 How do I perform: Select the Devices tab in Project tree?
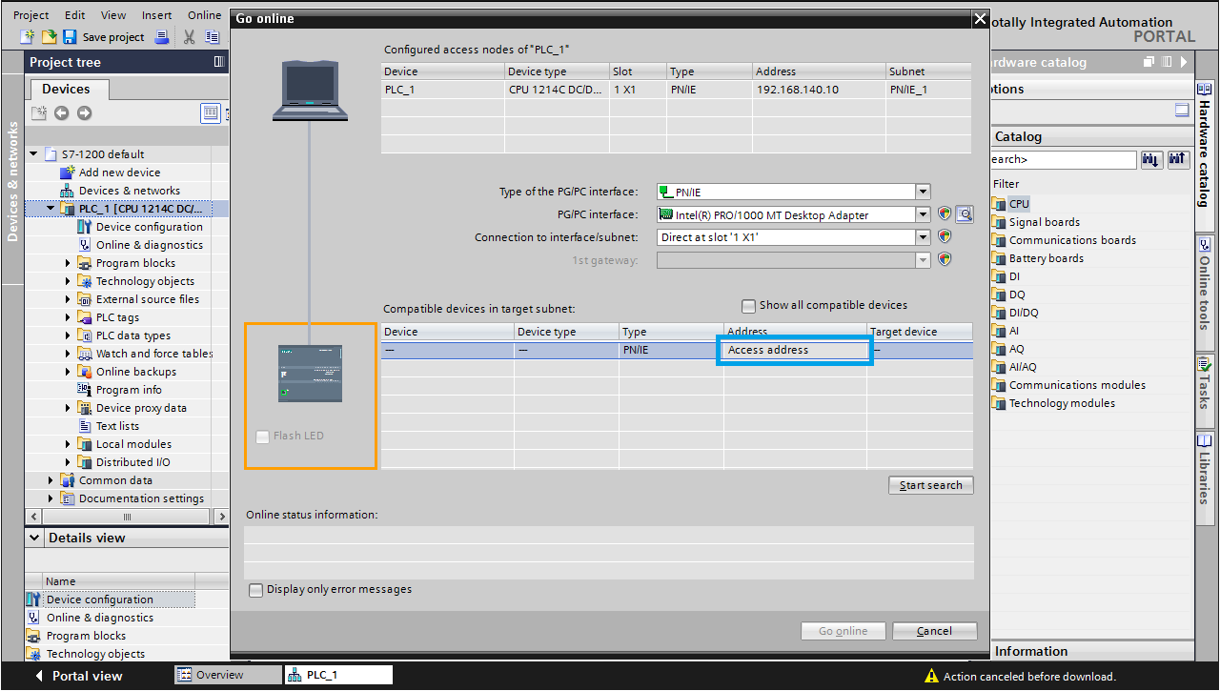point(67,89)
